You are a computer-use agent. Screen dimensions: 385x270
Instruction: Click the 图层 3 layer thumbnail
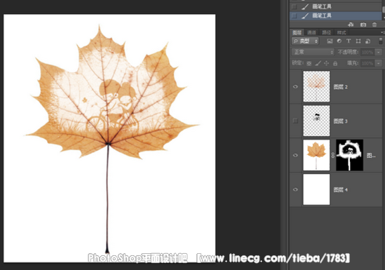pos(316,121)
